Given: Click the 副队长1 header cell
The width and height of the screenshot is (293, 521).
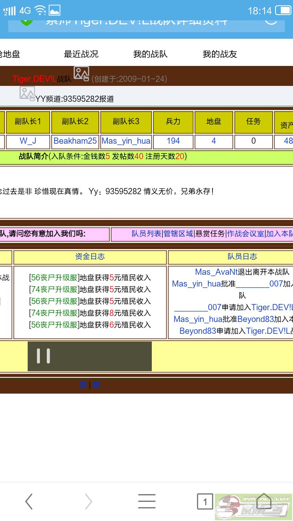Looking at the screenshot, I should tap(28, 121).
